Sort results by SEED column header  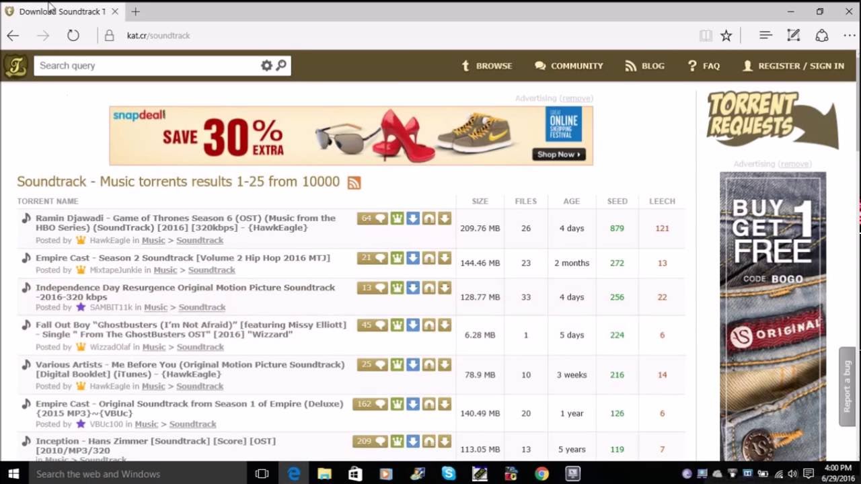click(617, 201)
